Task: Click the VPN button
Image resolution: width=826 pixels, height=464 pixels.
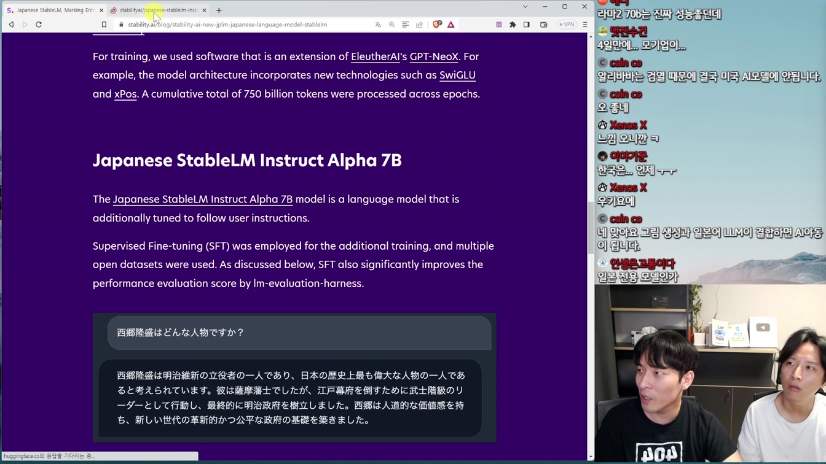Action: (566, 25)
